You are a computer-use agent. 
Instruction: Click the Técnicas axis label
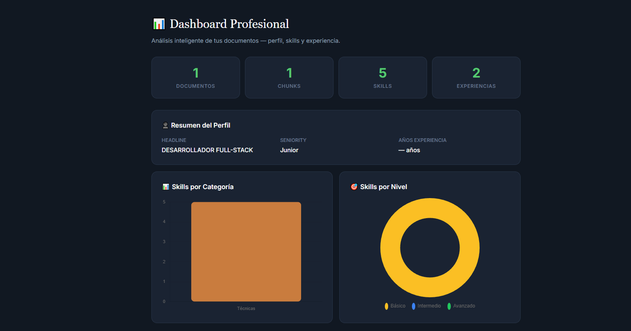(246, 309)
